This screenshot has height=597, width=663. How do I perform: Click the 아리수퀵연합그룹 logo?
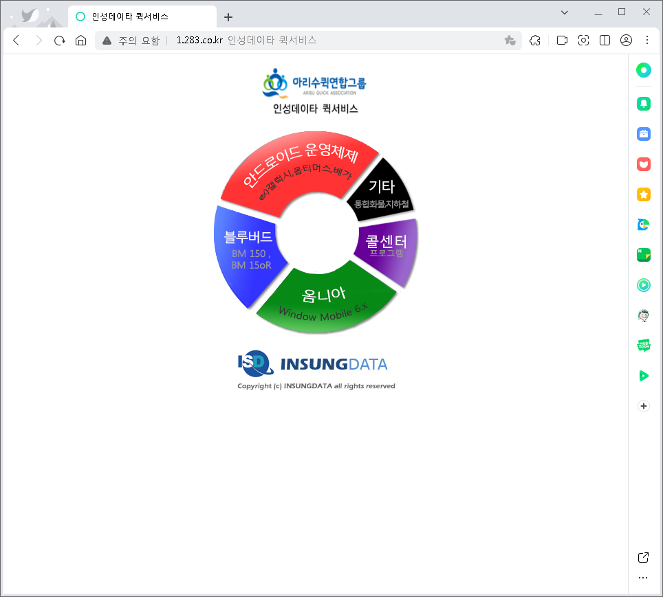click(314, 83)
